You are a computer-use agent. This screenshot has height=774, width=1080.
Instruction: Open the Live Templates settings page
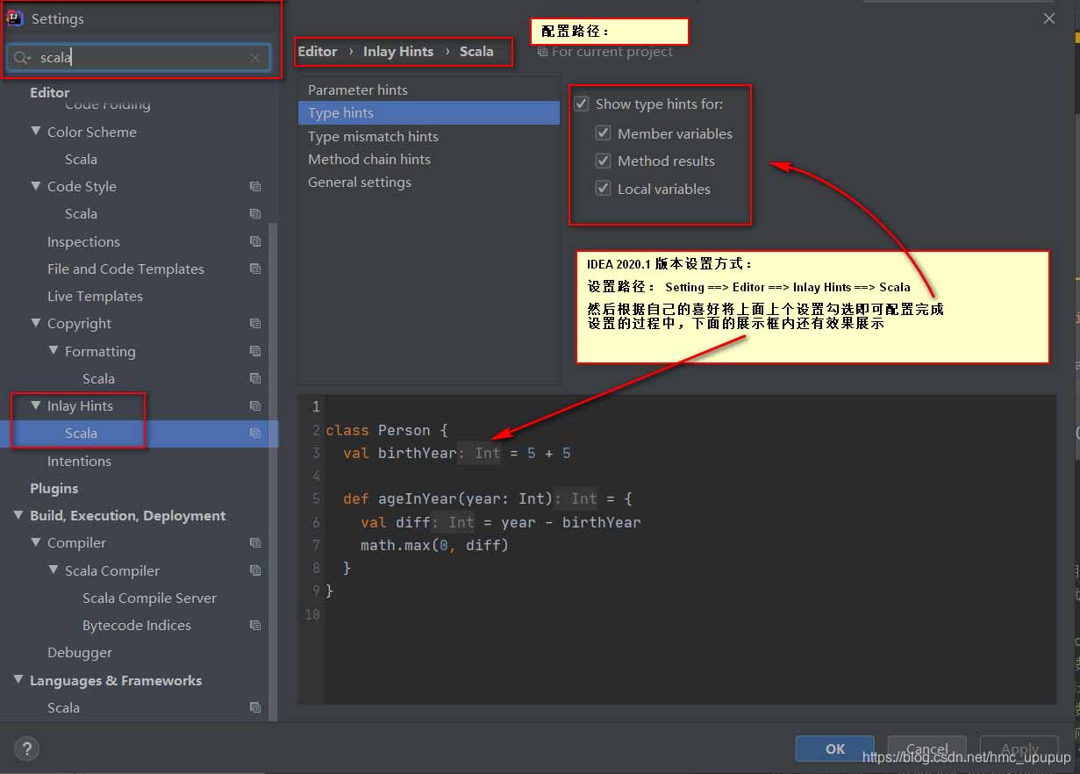coord(95,296)
